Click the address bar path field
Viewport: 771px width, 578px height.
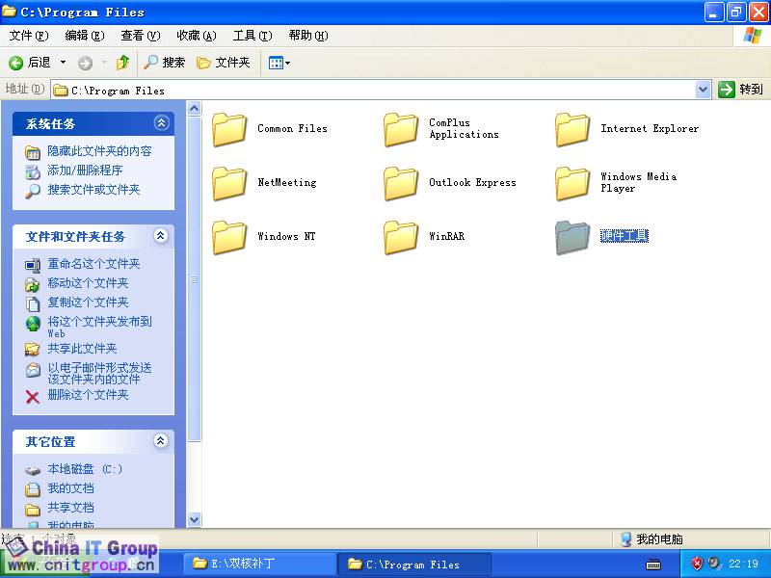tap(374, 90)
